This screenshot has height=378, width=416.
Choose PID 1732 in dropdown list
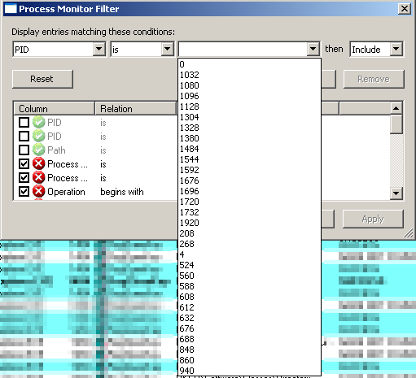pyautogui.click(x=249, y=212)
